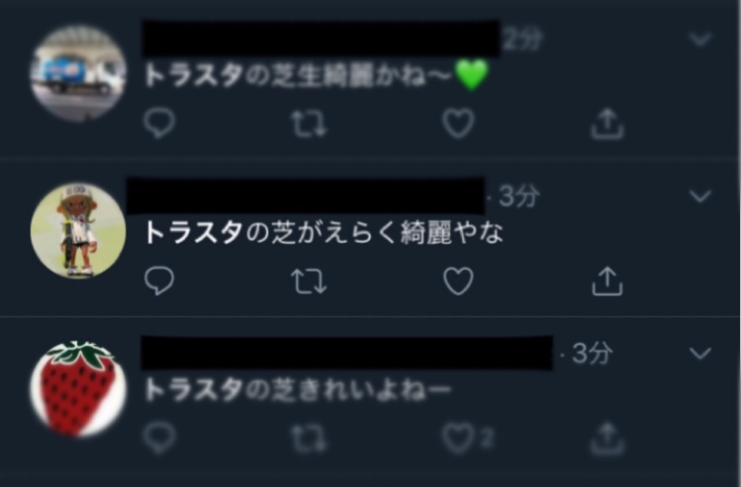Share the first tweet about トラスタの芝生
This screenshot has height=487, width=741.
[607, 123]
